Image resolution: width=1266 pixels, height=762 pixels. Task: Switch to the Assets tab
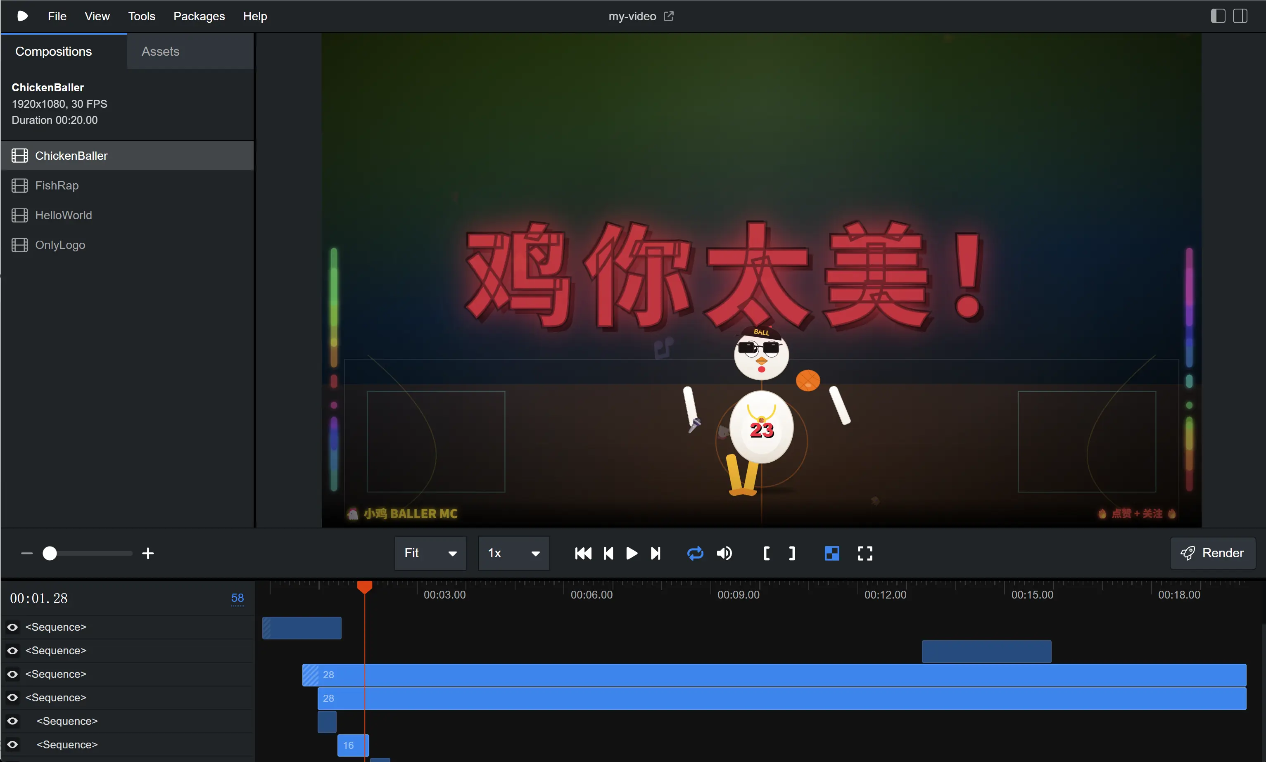160,51
